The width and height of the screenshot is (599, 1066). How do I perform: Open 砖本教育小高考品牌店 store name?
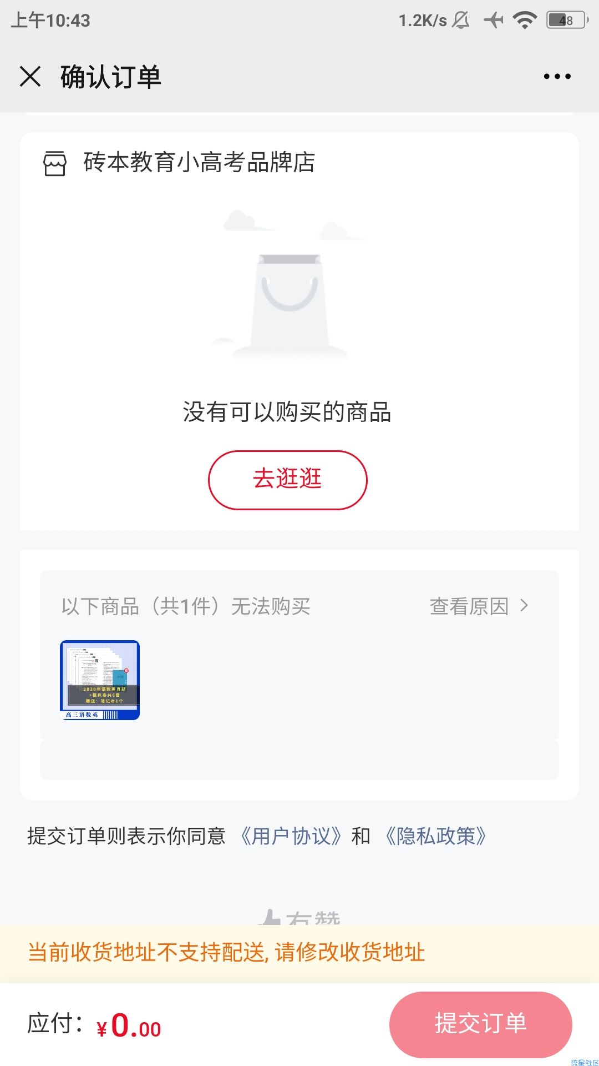199,162
